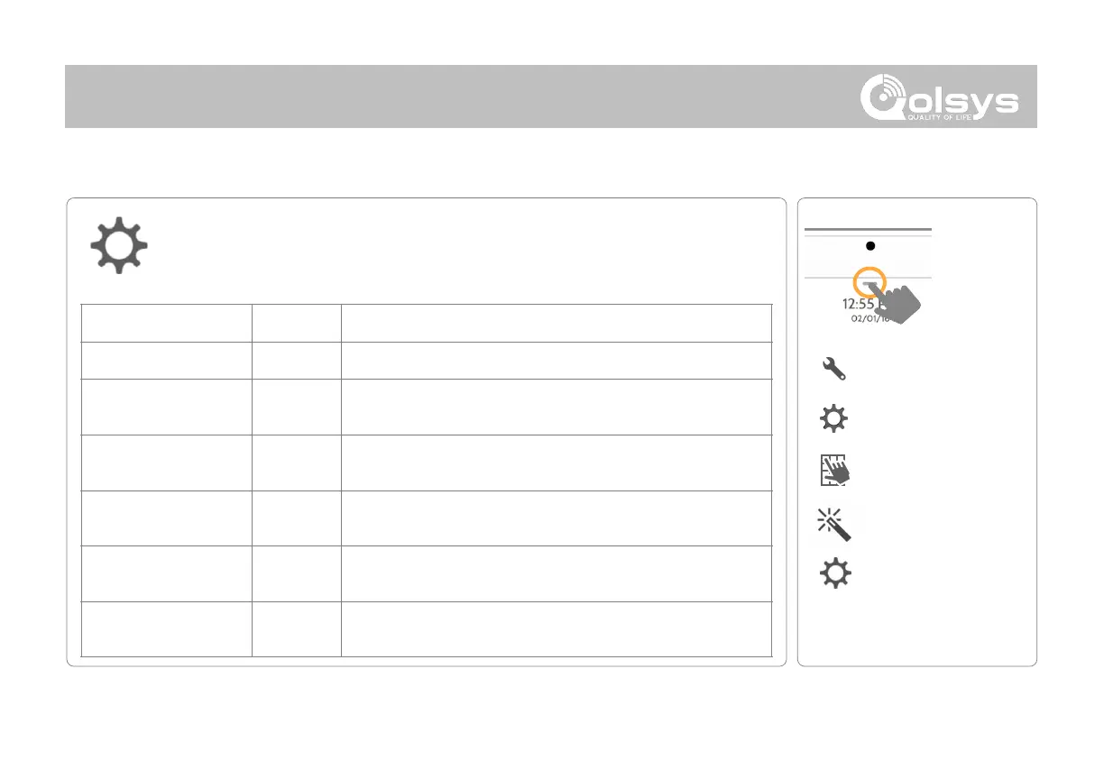Click the first cell of the table's bottom row

pyautogui.click(x=166, y=628)
